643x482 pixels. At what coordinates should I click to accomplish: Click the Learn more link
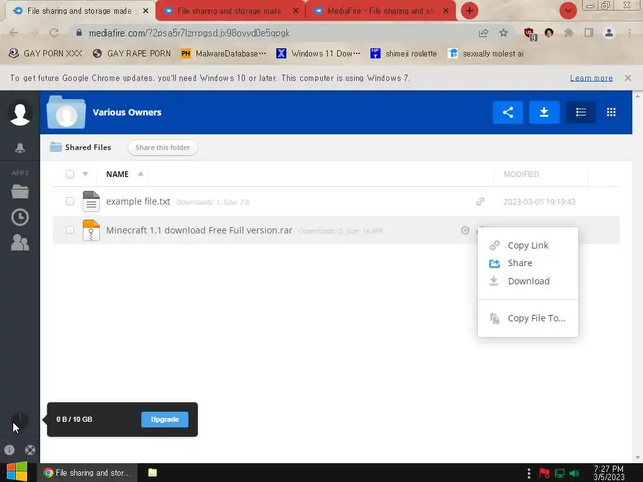[592, 78]
